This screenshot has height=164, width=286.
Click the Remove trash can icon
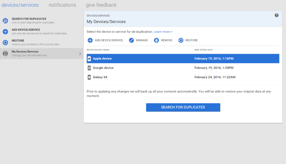coord(156,40)
